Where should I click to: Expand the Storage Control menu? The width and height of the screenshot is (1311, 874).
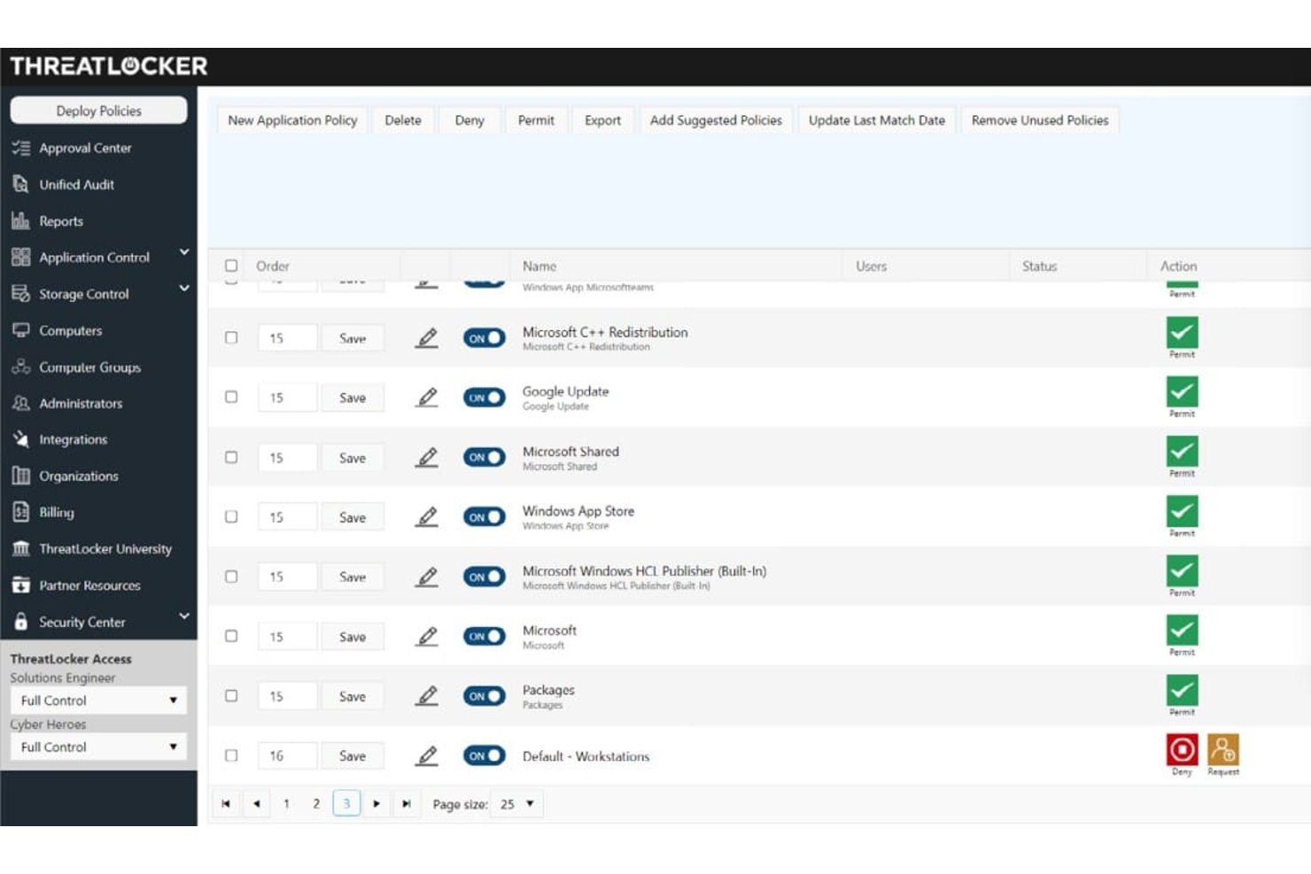184,289
